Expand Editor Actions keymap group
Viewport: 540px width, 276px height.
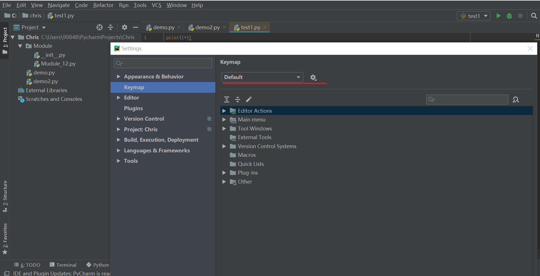coord(224,111)
